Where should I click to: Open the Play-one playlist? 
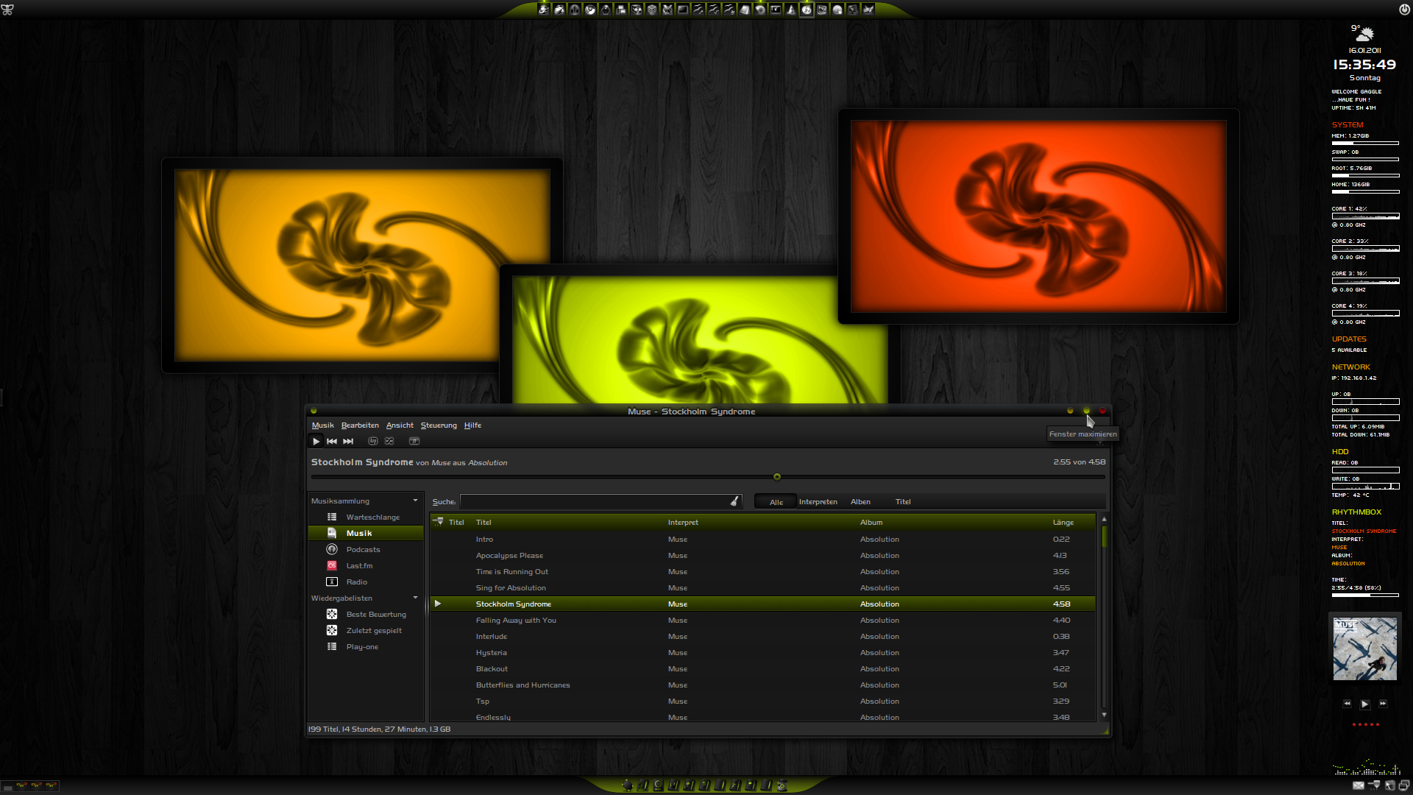pyautogui.click(x=366, y=647)
